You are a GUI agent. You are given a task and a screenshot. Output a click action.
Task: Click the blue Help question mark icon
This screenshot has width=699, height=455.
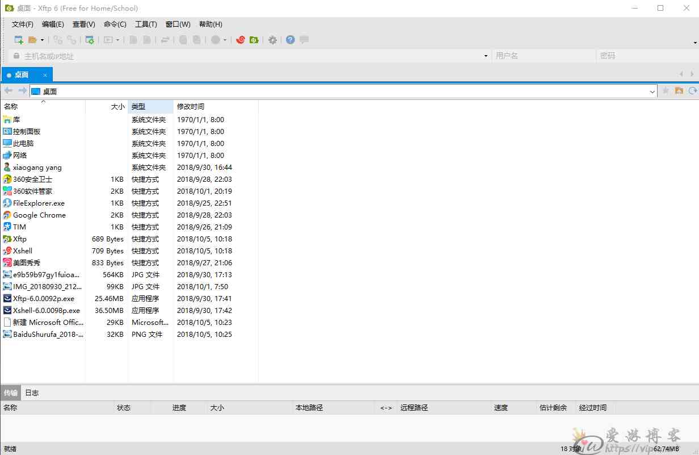[x=290, y=40]
